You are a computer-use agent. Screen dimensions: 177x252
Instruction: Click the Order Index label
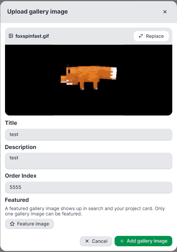21,176
